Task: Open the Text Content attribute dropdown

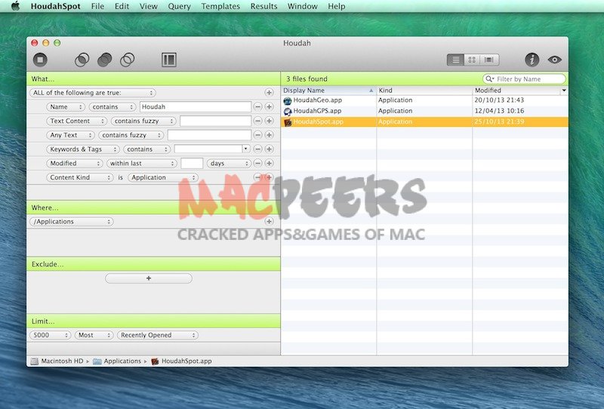Action: [76, 121]
